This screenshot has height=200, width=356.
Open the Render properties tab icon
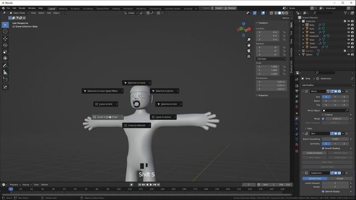pyautogui.click(x=296, y=86)
